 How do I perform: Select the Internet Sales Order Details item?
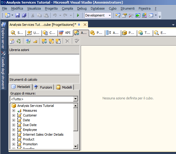click(x=43, y=135)
